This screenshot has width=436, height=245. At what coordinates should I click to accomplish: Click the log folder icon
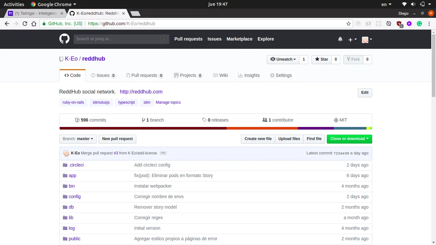[x=65, y=228]
